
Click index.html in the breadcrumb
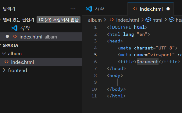(x=127, y=20)
